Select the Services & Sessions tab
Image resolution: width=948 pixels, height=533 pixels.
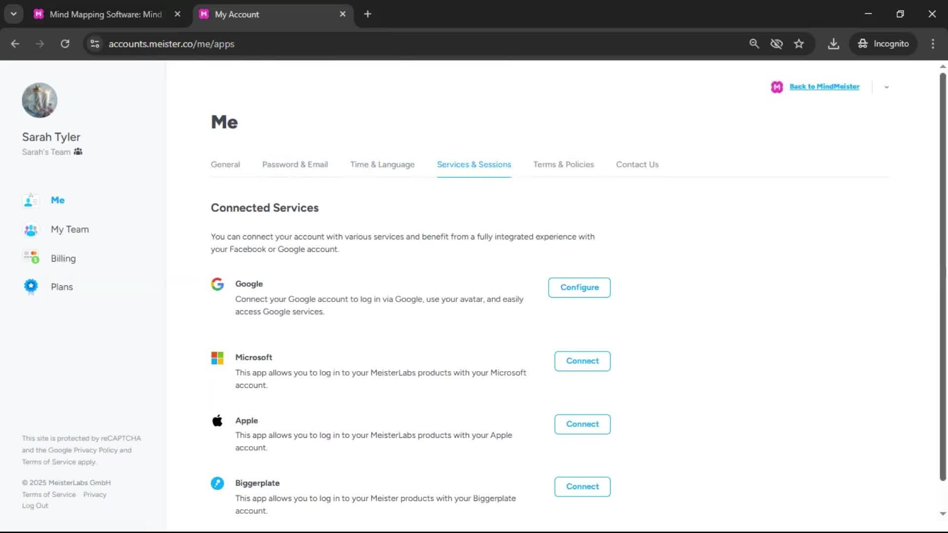click(x=474, y=165)
